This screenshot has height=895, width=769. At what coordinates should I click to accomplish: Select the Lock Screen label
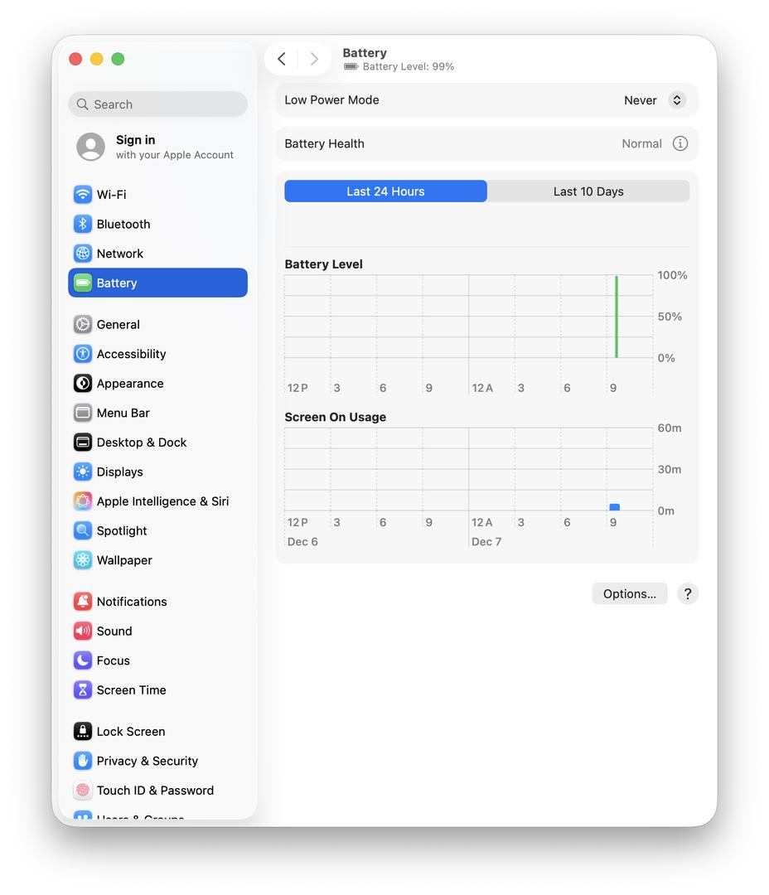[131, 732]
